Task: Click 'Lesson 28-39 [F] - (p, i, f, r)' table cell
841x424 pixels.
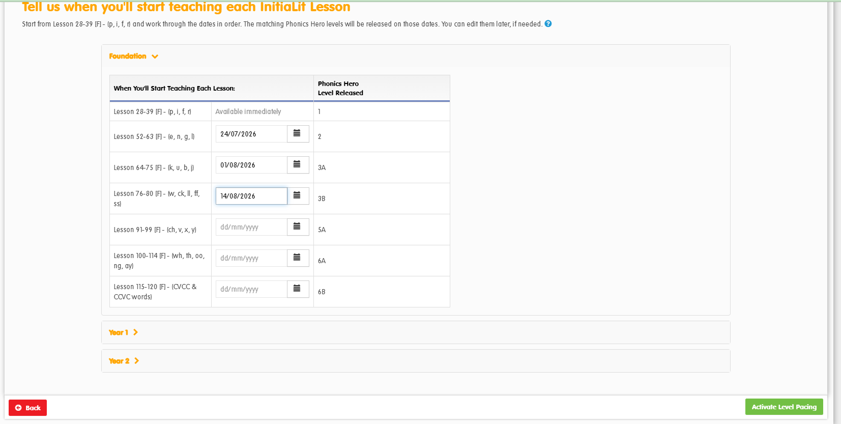Action: click(x=160, y=111)
